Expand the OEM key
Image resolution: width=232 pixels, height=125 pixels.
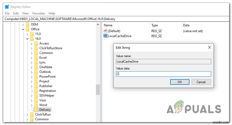pyautogui.click(x=23, y=25)
